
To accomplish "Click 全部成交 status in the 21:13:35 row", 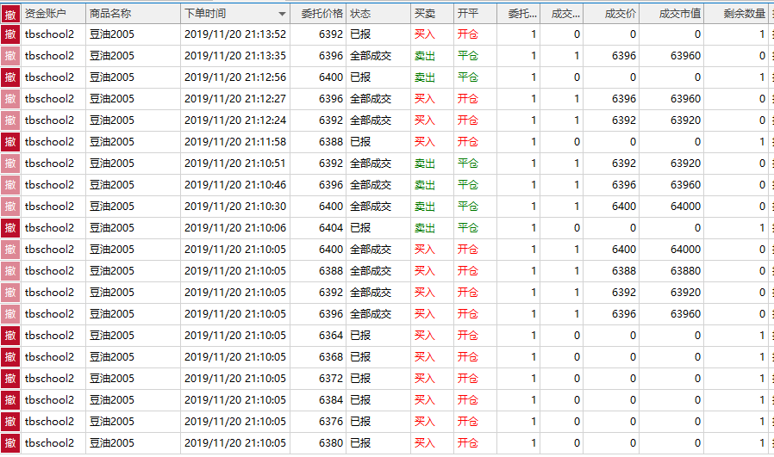I will click(371, 56).
